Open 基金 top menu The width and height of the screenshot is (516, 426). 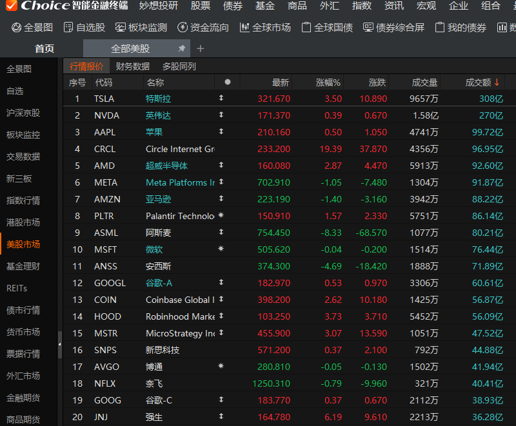click(265, 6)
